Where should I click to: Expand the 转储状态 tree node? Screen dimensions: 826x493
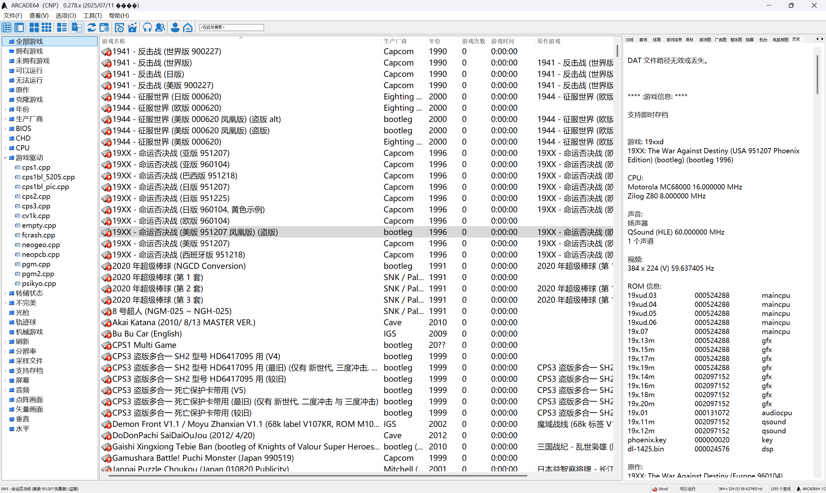tap(5, 293)
